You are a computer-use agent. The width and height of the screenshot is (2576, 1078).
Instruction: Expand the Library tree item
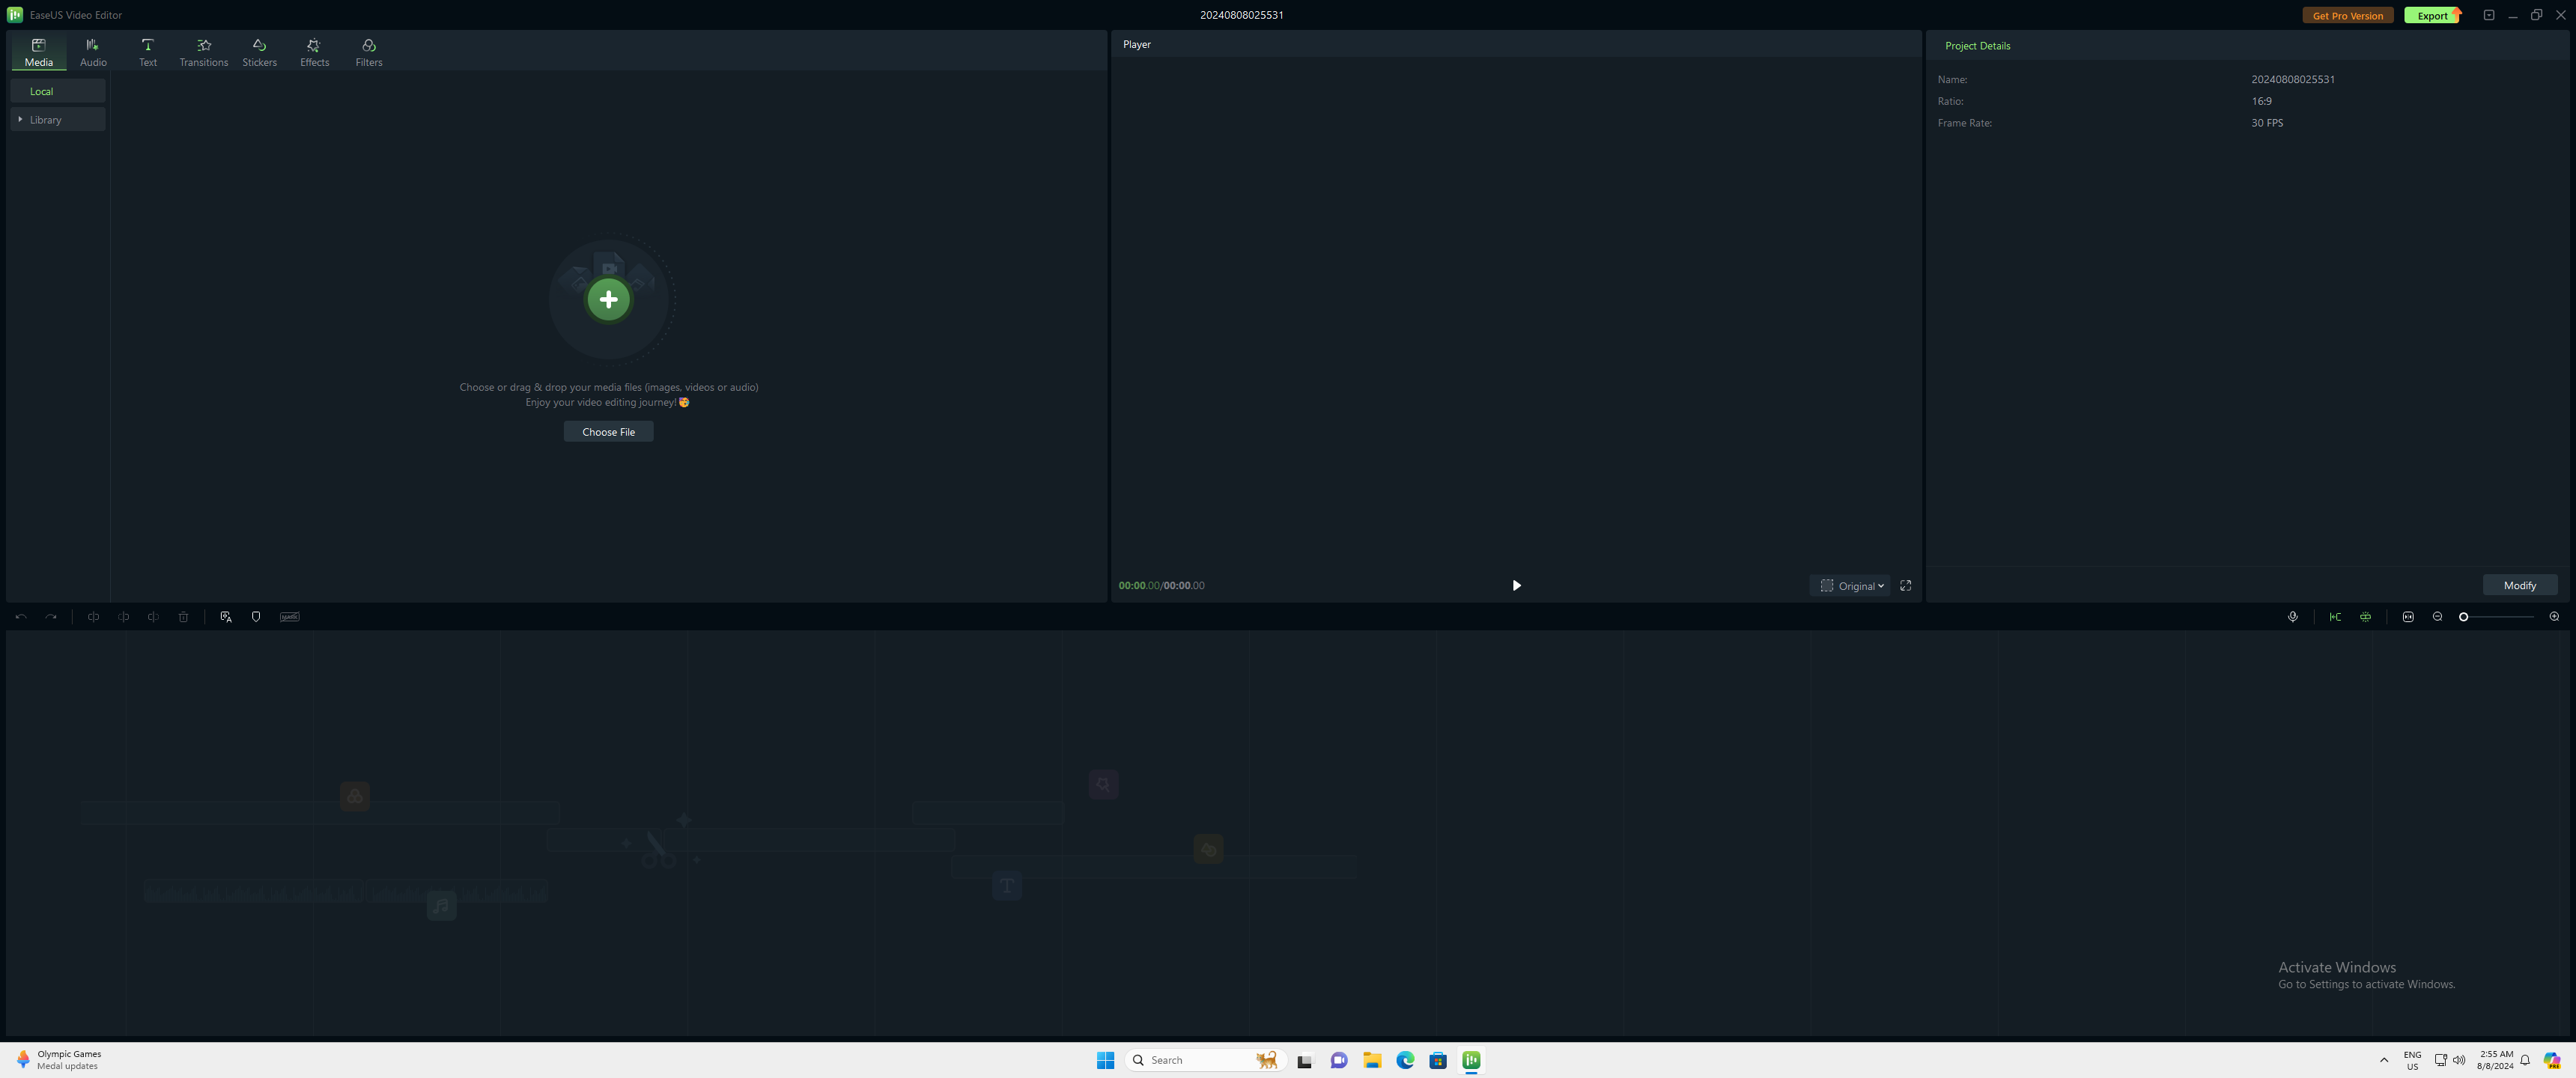(20, 119)
